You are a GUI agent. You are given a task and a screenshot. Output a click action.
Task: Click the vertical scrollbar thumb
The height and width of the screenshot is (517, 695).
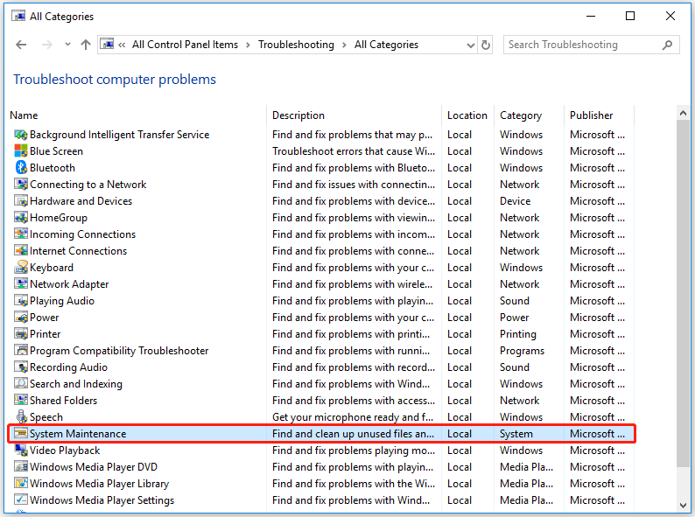(x=683, y=293)
